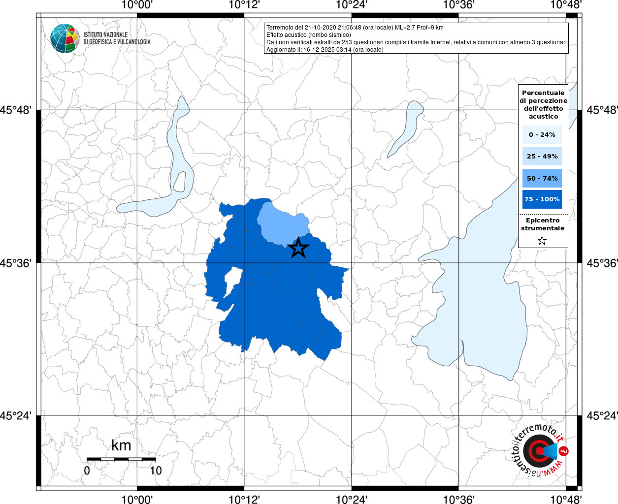Viewport: 618px width, 504px height.
Task: Click the epicenter star on the map
Action: pos(298,248)
